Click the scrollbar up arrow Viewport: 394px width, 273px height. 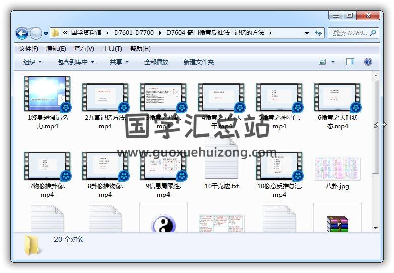(376, 75)
